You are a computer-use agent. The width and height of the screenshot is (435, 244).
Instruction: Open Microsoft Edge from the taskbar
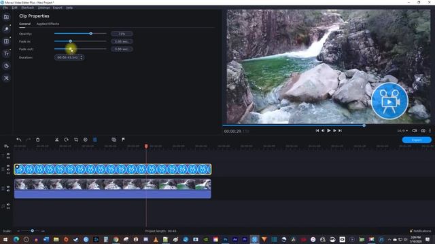(x=16, y=239)
